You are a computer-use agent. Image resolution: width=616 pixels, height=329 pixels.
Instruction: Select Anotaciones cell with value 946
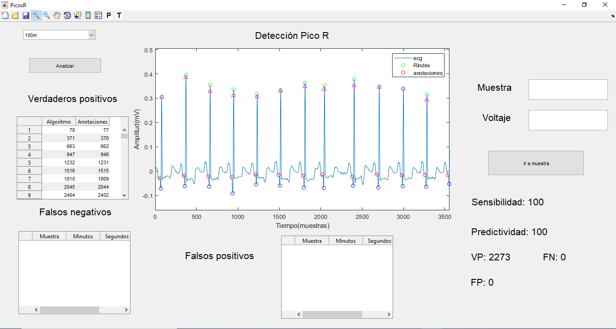pyautogui.click(x=93, y=154)
